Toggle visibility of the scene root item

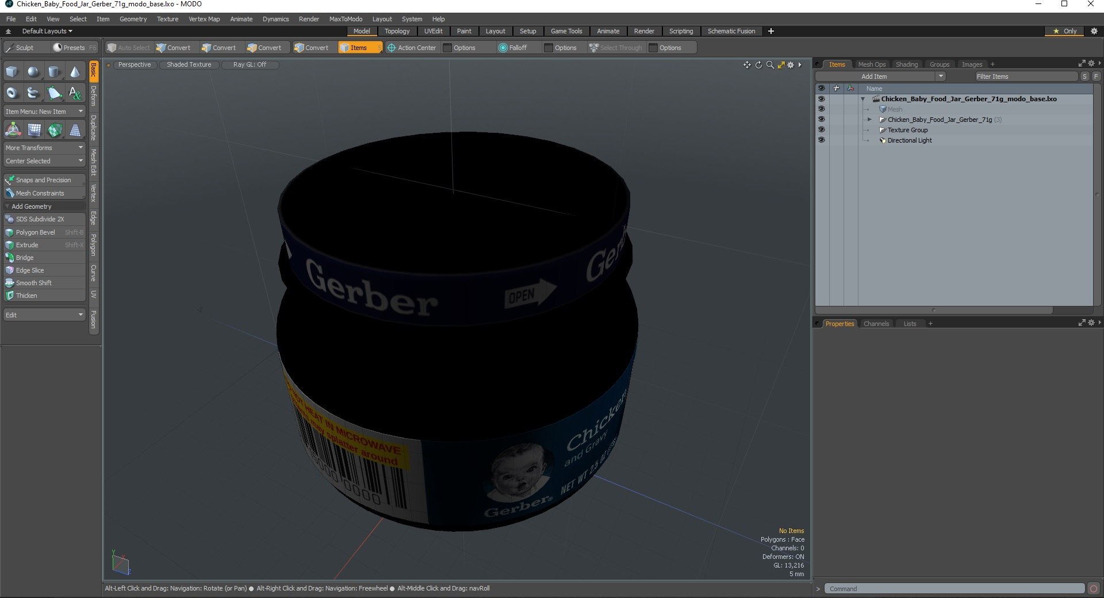[821, 99]
